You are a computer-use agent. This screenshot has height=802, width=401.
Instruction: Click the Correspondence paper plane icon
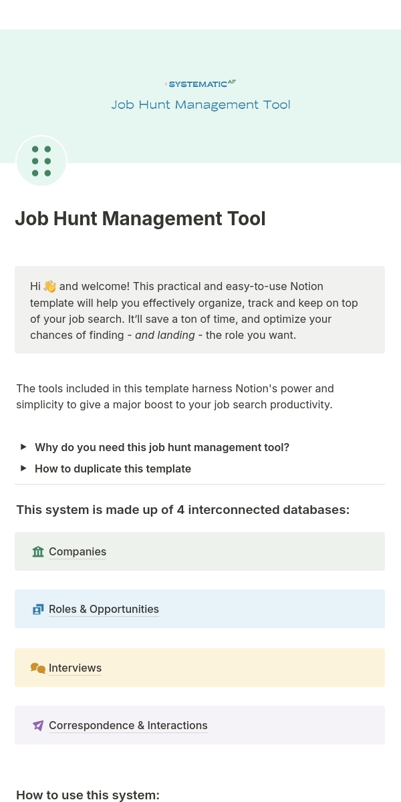(38, 725)
